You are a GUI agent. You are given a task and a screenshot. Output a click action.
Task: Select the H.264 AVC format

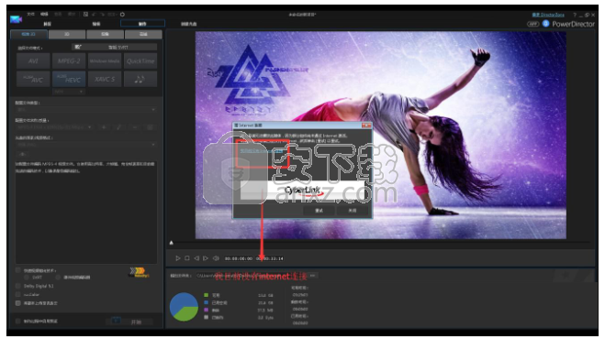33,79
